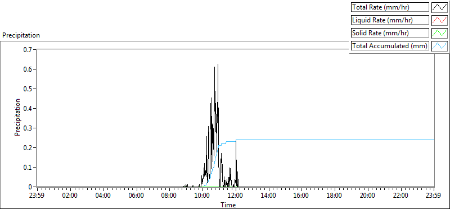Click the 18:00 time tick label
The width and height of the screenshot is (450, 209).
(335, 196)
